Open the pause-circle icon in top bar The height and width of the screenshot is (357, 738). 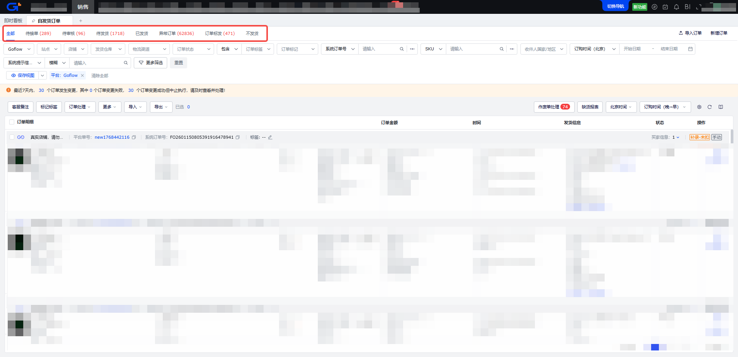pos(655,7)
